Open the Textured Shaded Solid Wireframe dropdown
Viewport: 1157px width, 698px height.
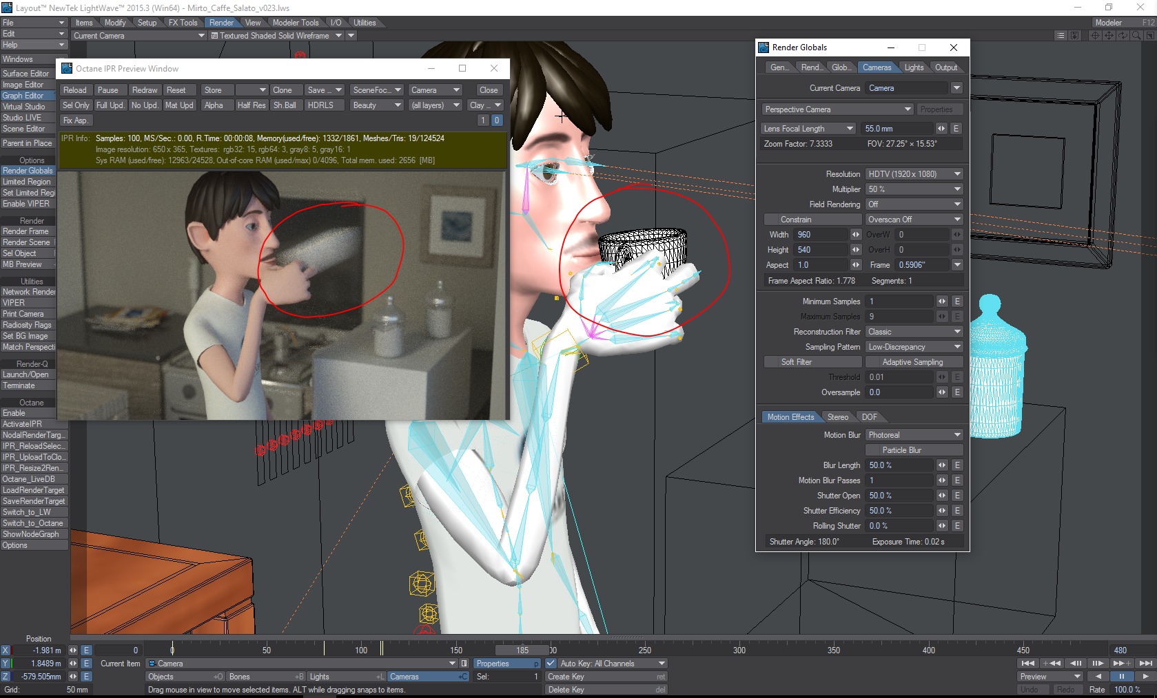pos(276,36)
